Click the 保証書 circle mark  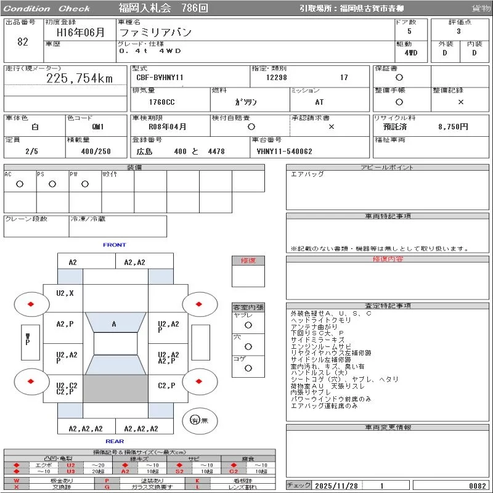399,78
